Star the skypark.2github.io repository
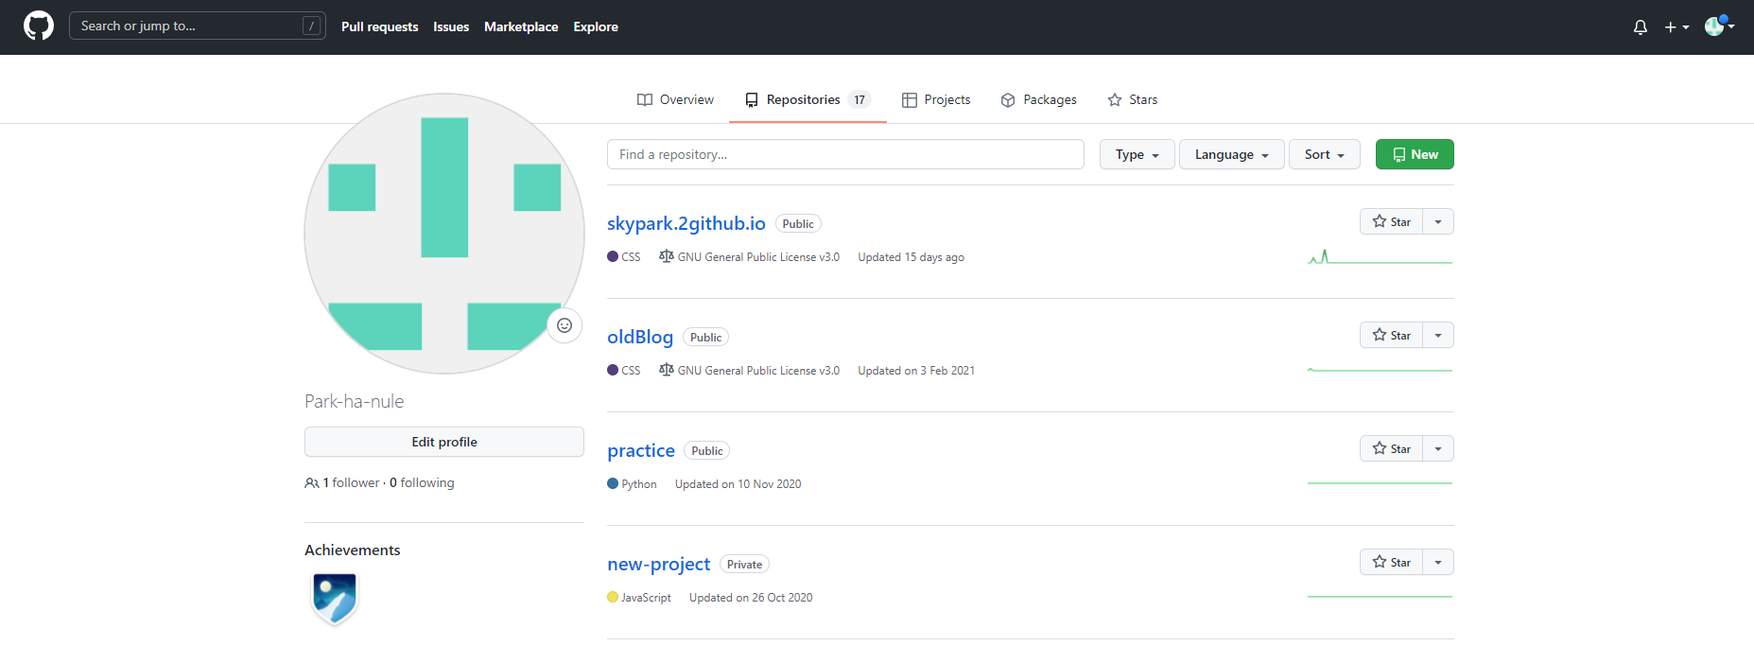 pyautogui.click(x=1391, y=221)
